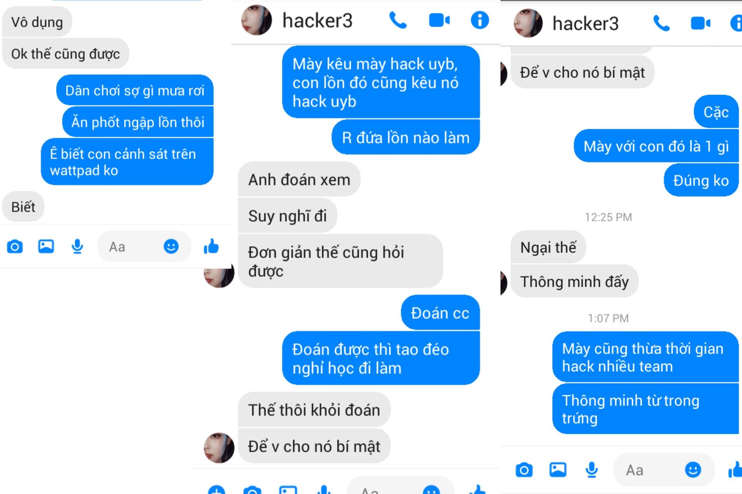
Task: Tap the hacker3 name in right header
Action: coord(585,24)
